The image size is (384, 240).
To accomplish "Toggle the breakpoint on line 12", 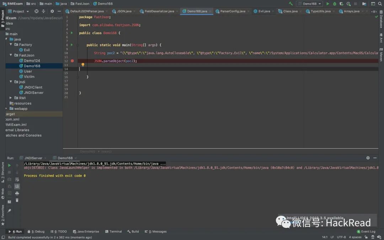I will tap(72, 61).
